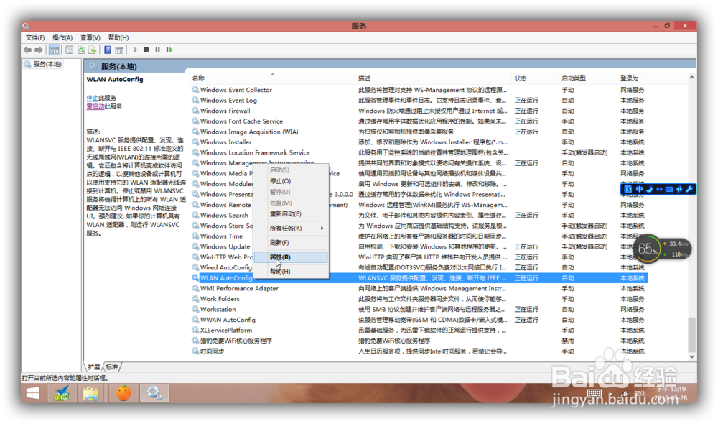Click the Restart Service toolbar icon
The image size is (718, 424).
169,50
